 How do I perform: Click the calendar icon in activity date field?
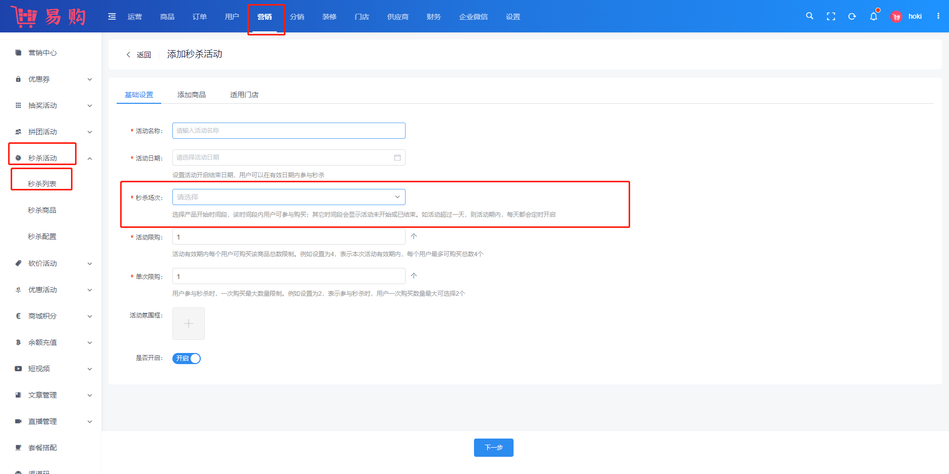397,157
